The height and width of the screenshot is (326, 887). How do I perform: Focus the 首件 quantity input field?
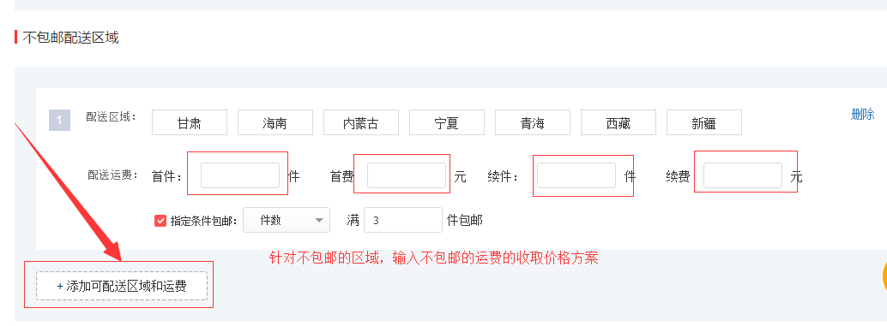(x=240, y=175)
